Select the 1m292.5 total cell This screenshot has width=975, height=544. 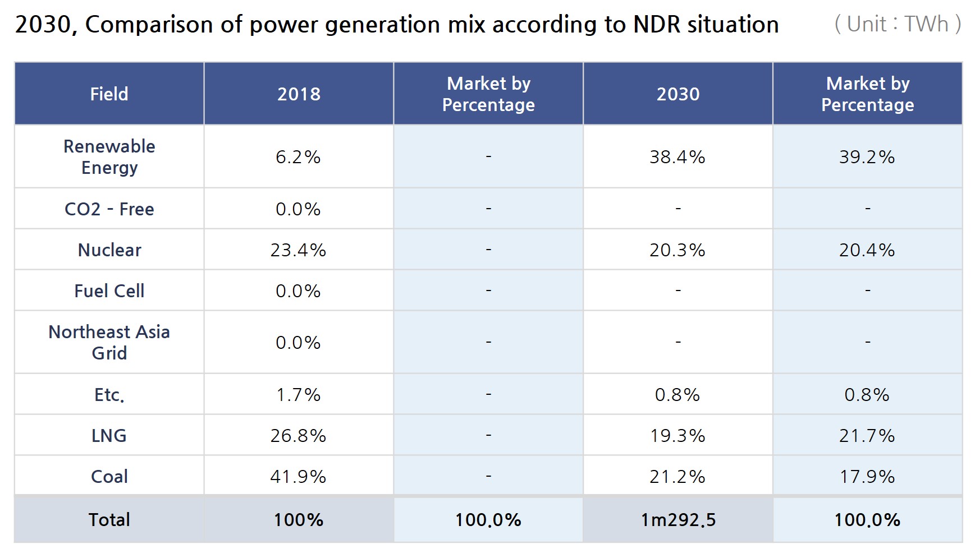[x=678, y=520]
